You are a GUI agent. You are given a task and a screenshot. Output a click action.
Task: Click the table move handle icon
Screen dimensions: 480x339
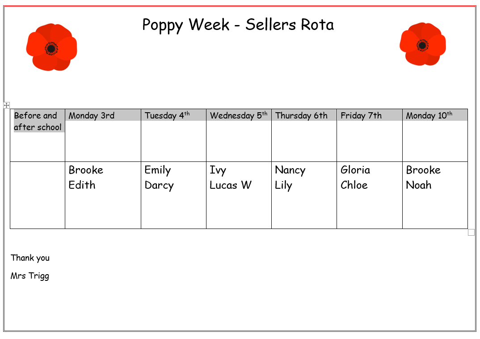point(7,105)
